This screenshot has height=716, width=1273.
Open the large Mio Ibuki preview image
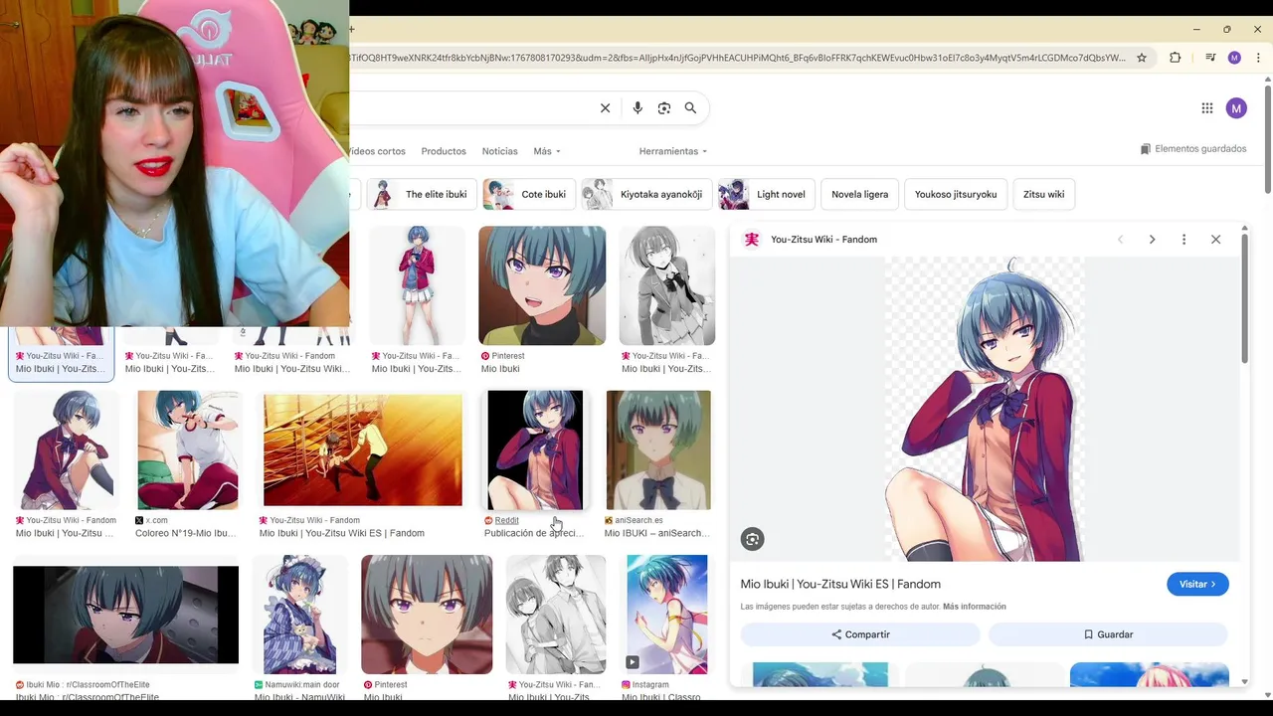[x=985, y=409]
